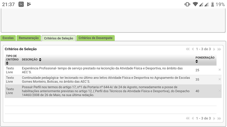Sort by Ponderação column arrows
Image resolution: width=227 pixels, height=127 pixels.
tap(197, 61)
